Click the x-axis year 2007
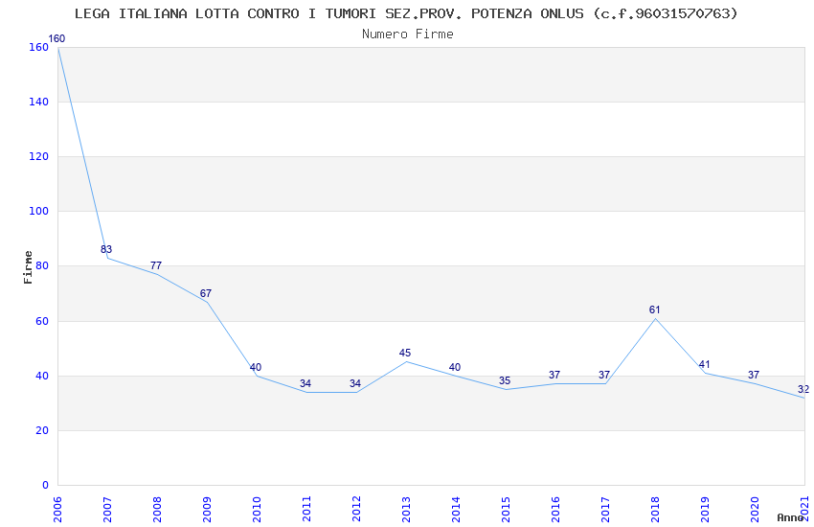Viewport: 814px width, 527px height. 107,510
